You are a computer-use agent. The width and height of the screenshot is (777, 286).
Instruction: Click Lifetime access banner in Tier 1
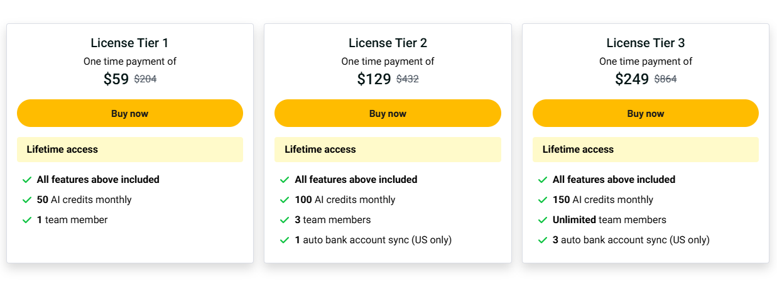pyautogui.click(x=130, y=150)
